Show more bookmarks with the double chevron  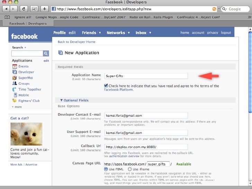[x=249, y=17]
